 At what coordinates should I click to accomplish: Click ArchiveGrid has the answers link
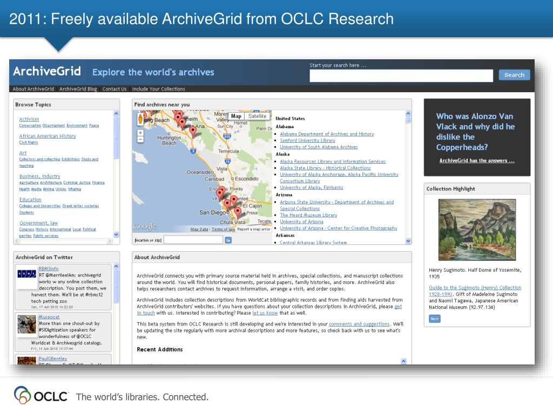click(x=477, y=161)
